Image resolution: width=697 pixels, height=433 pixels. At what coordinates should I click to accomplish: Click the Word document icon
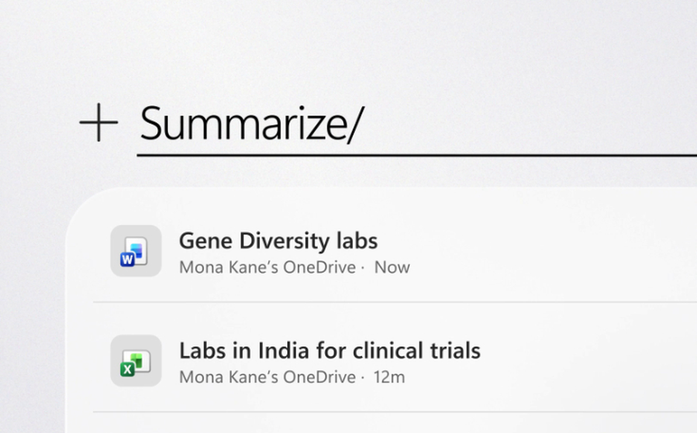point(136,251)
